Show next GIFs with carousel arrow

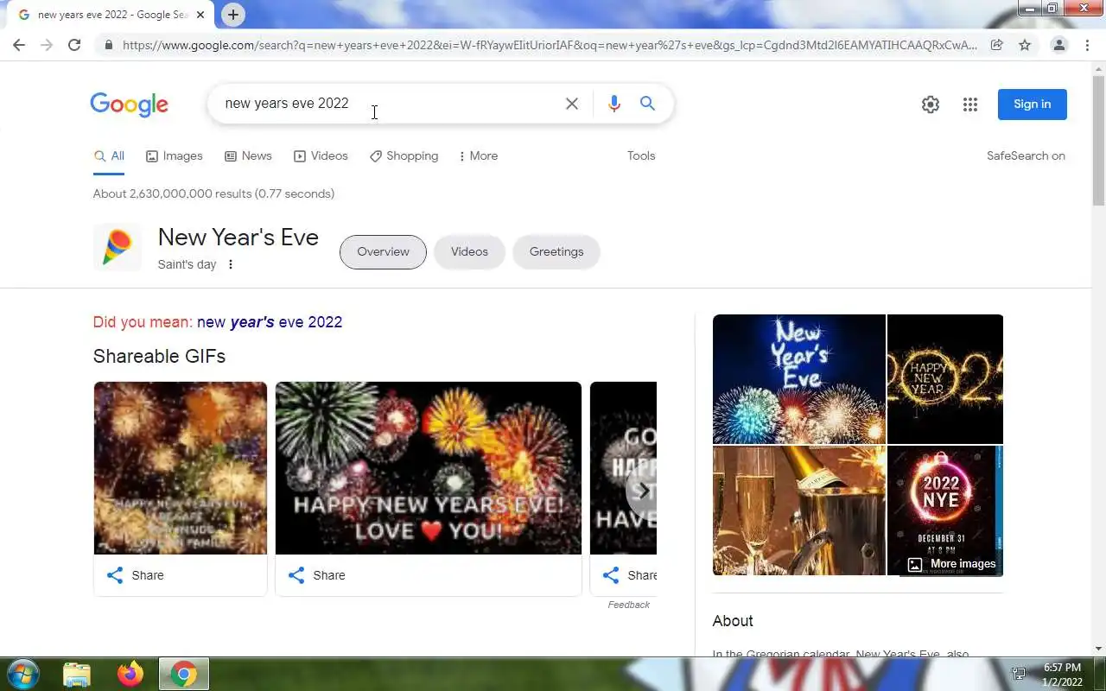click(x=643, y=491)
